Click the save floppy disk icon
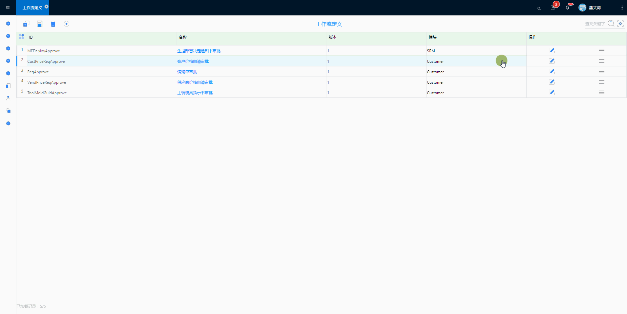 coord(40,24)
